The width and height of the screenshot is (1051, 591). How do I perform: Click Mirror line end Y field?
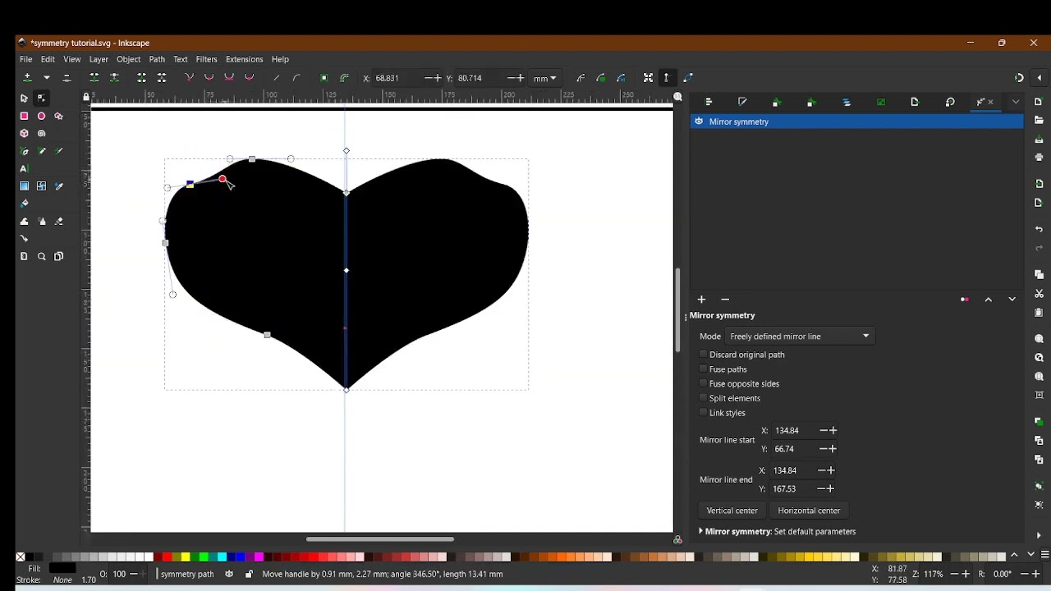793,489
